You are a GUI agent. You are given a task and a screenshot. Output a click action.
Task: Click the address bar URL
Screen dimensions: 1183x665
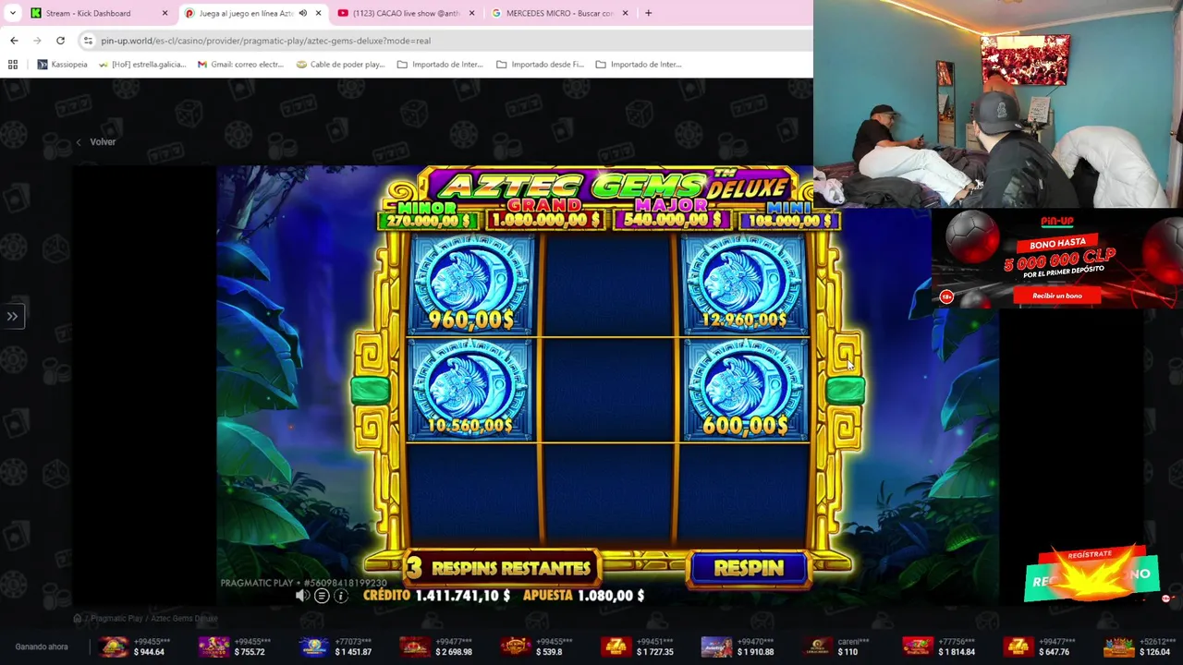click(266, 41)
